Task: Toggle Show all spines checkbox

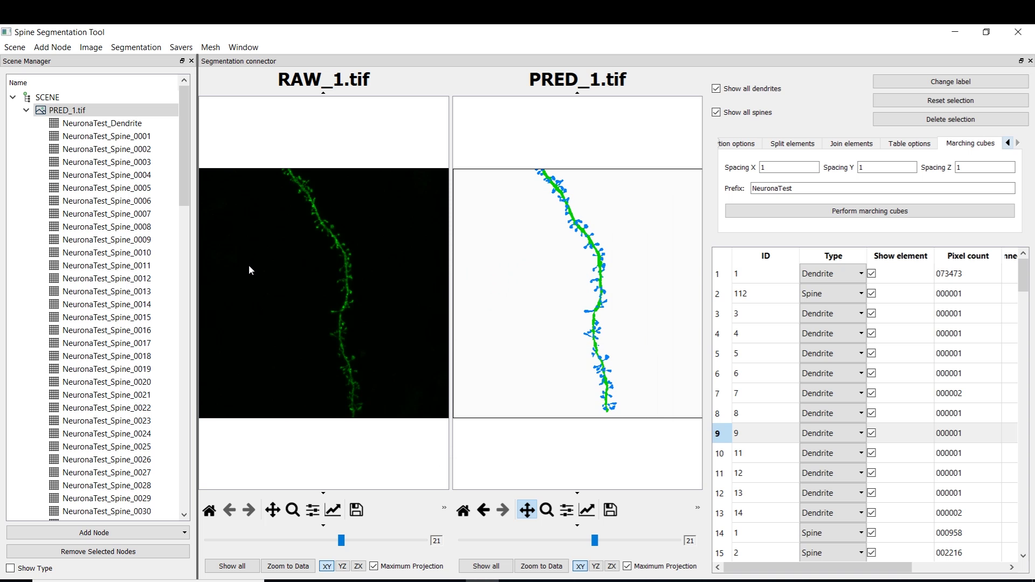Action: click(716, 112)
